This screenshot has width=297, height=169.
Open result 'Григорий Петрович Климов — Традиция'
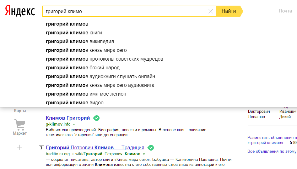coord(95,147)
